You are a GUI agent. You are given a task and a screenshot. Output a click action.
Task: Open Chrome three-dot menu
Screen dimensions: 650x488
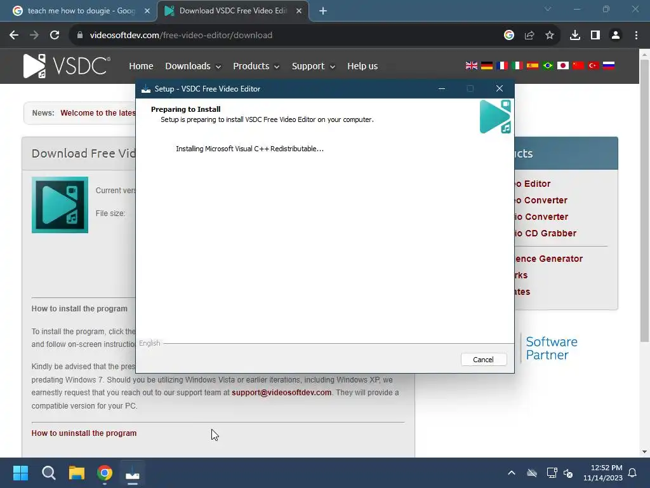click(636, 36)
